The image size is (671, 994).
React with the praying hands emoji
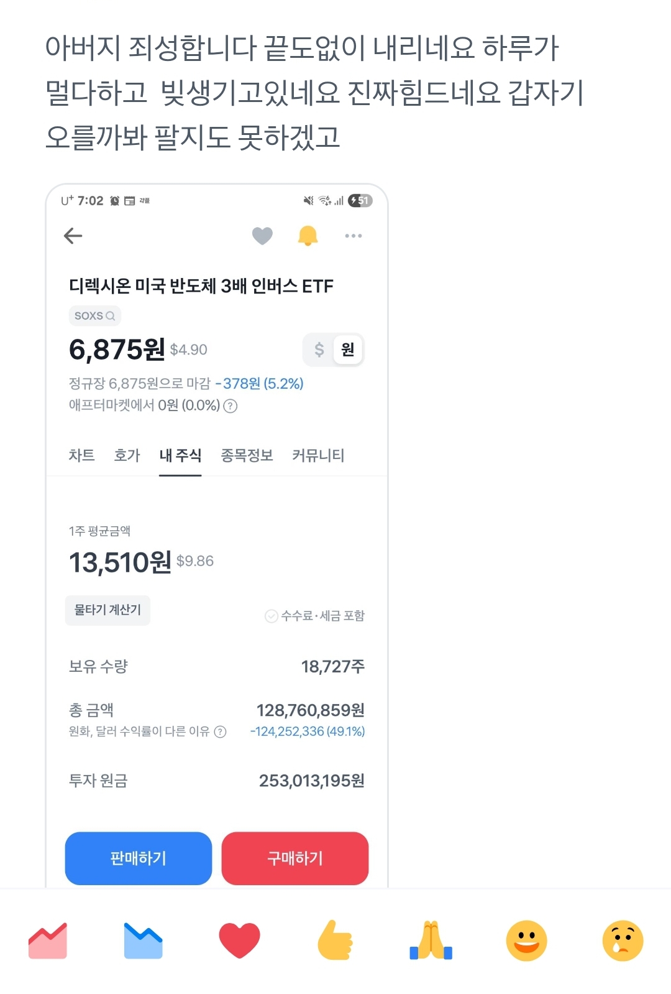pos(431,941)
